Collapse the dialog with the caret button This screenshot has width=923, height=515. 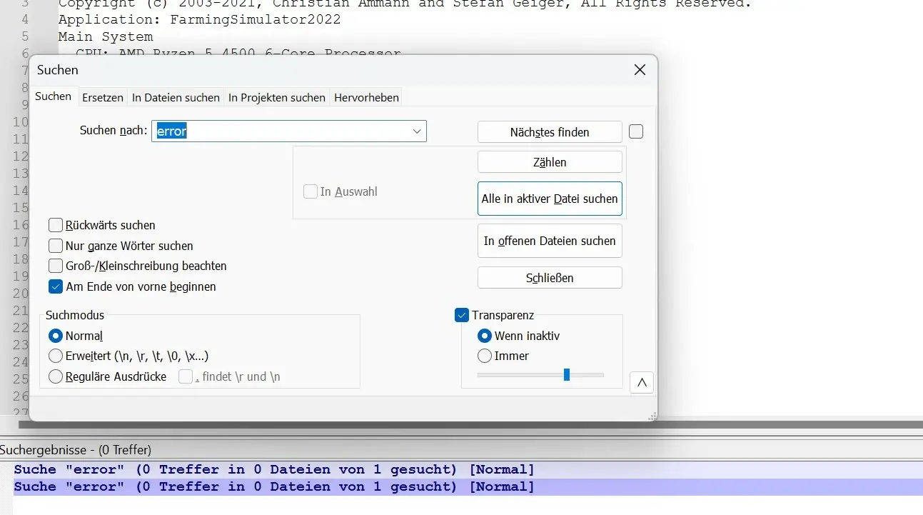pos(642,382)
